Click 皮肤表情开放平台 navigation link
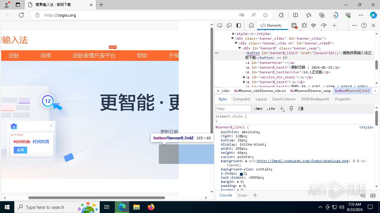This screenshot has height=213, width=380. (x=94, y=56)
